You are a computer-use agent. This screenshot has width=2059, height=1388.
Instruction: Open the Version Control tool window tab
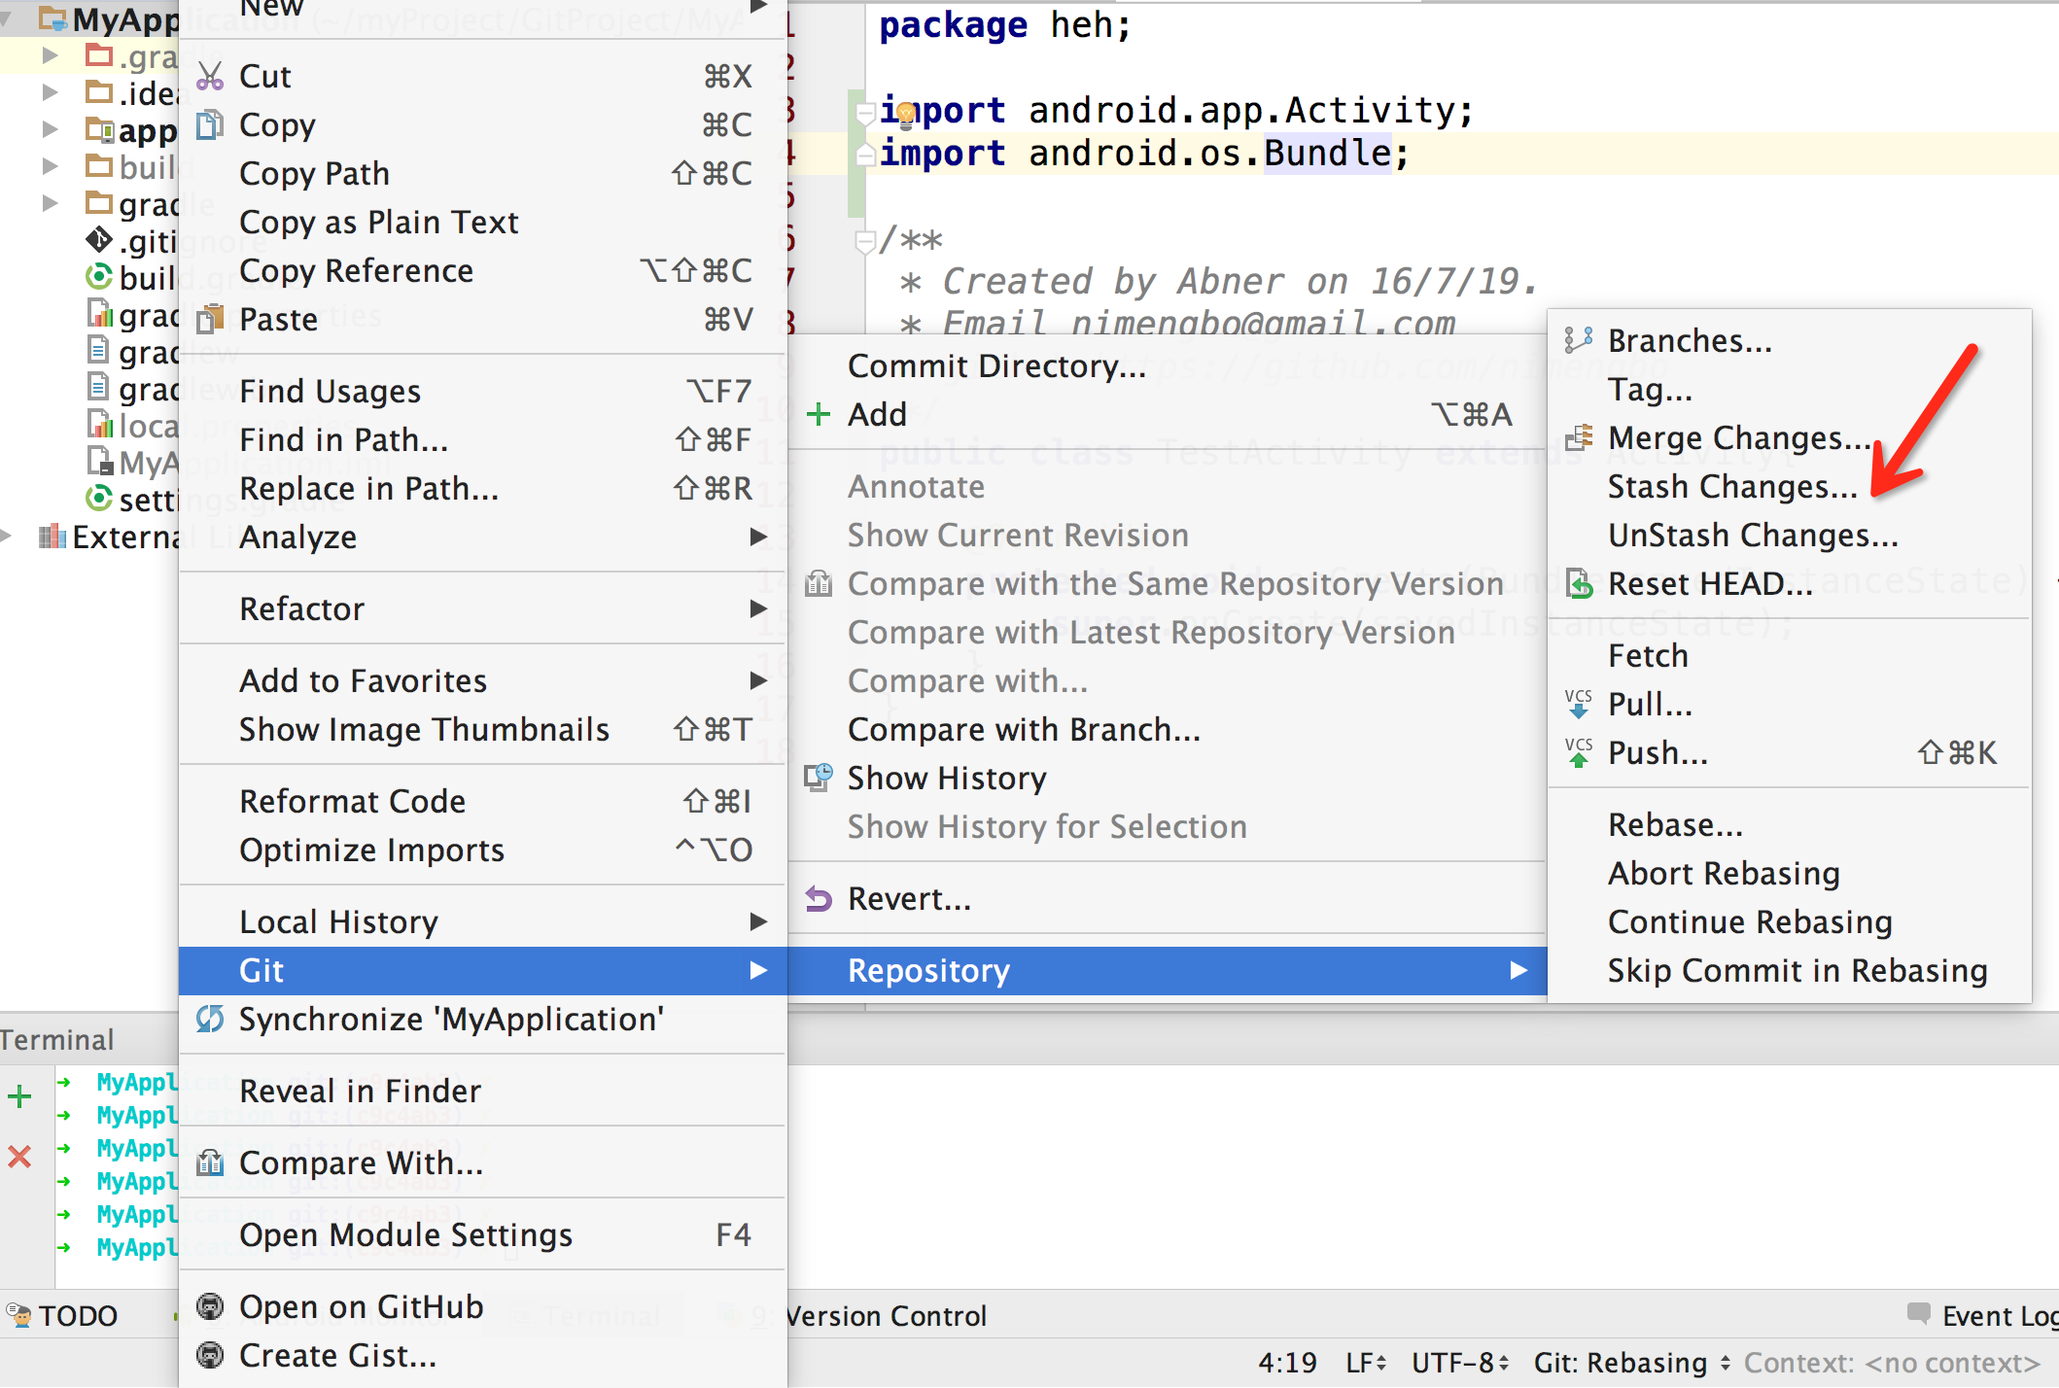point(885,1316)
